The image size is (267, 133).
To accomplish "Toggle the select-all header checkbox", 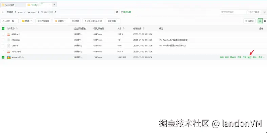I will point(3,28).
